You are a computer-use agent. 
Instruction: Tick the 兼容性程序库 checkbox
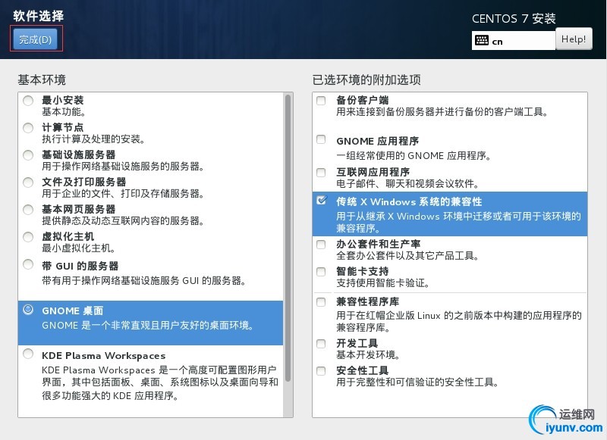click(x=321, y=302)
